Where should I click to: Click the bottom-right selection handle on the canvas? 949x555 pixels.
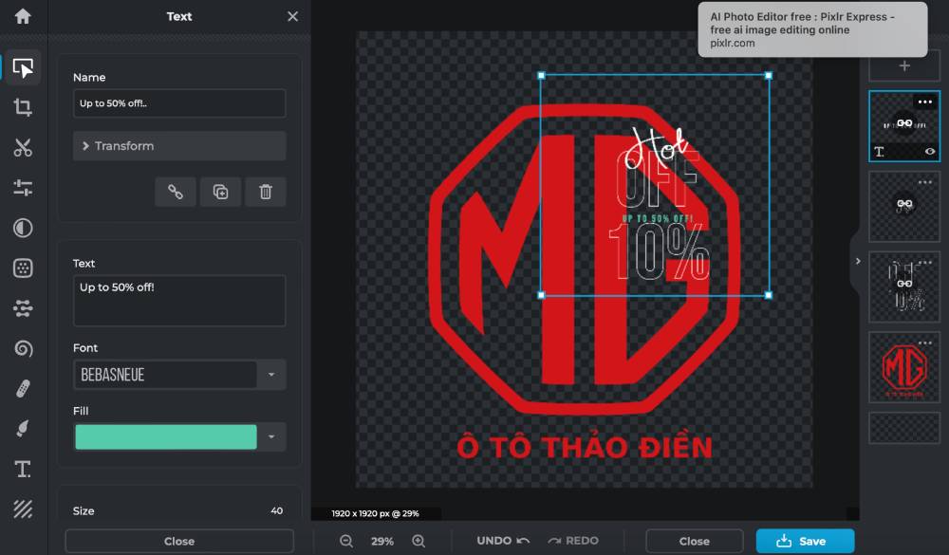769,295
